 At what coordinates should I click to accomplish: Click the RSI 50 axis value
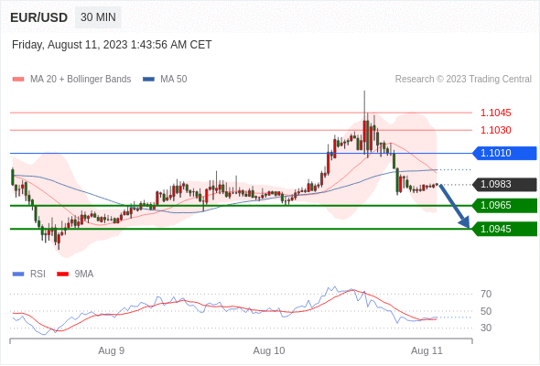(486, 311)
